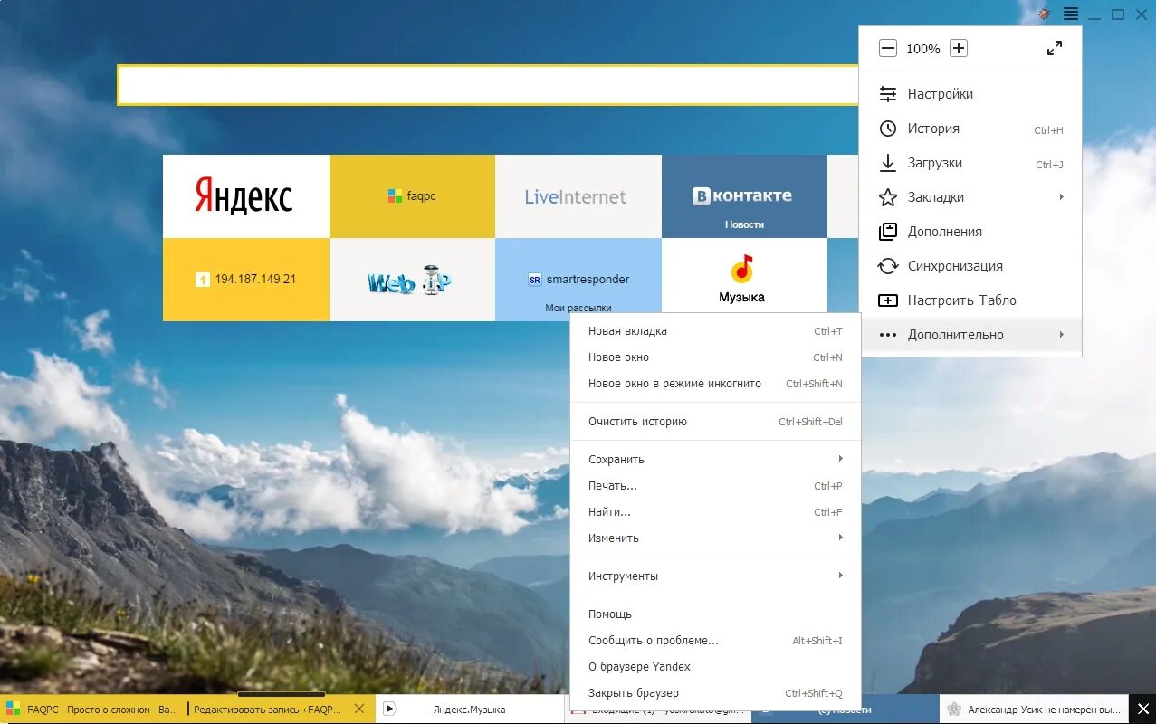Click the Синхронизация sync arrows icon
1156x724 pixels.
tap(888, 266)
